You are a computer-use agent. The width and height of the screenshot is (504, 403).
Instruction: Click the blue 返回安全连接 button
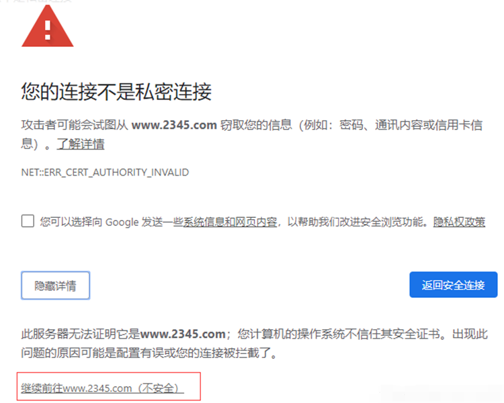pyautogui.click(x=453, y=284)
